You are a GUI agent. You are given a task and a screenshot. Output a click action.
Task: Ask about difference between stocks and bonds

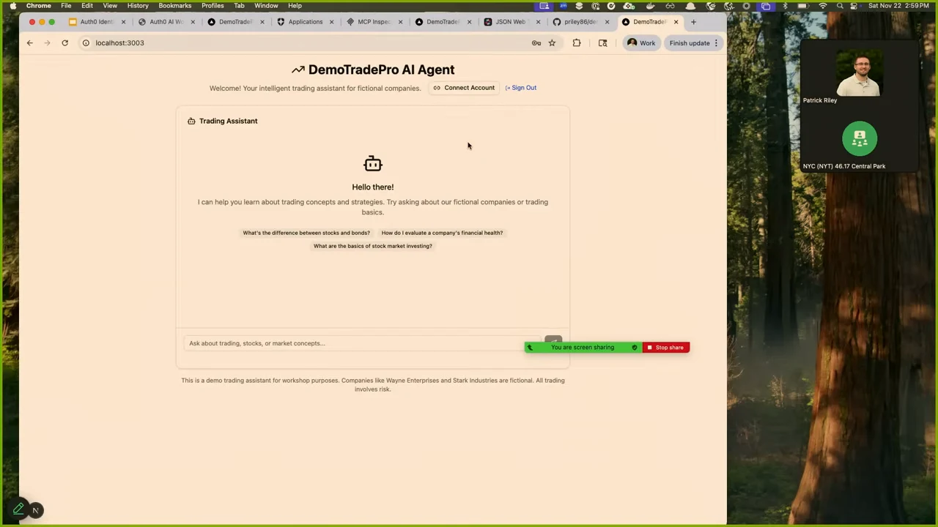click(306, 233)
